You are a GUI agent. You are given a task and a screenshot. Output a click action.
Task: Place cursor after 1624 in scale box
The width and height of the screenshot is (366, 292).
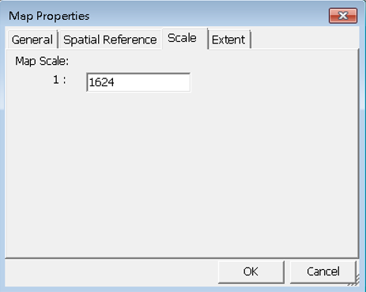[x=115, y=82]
